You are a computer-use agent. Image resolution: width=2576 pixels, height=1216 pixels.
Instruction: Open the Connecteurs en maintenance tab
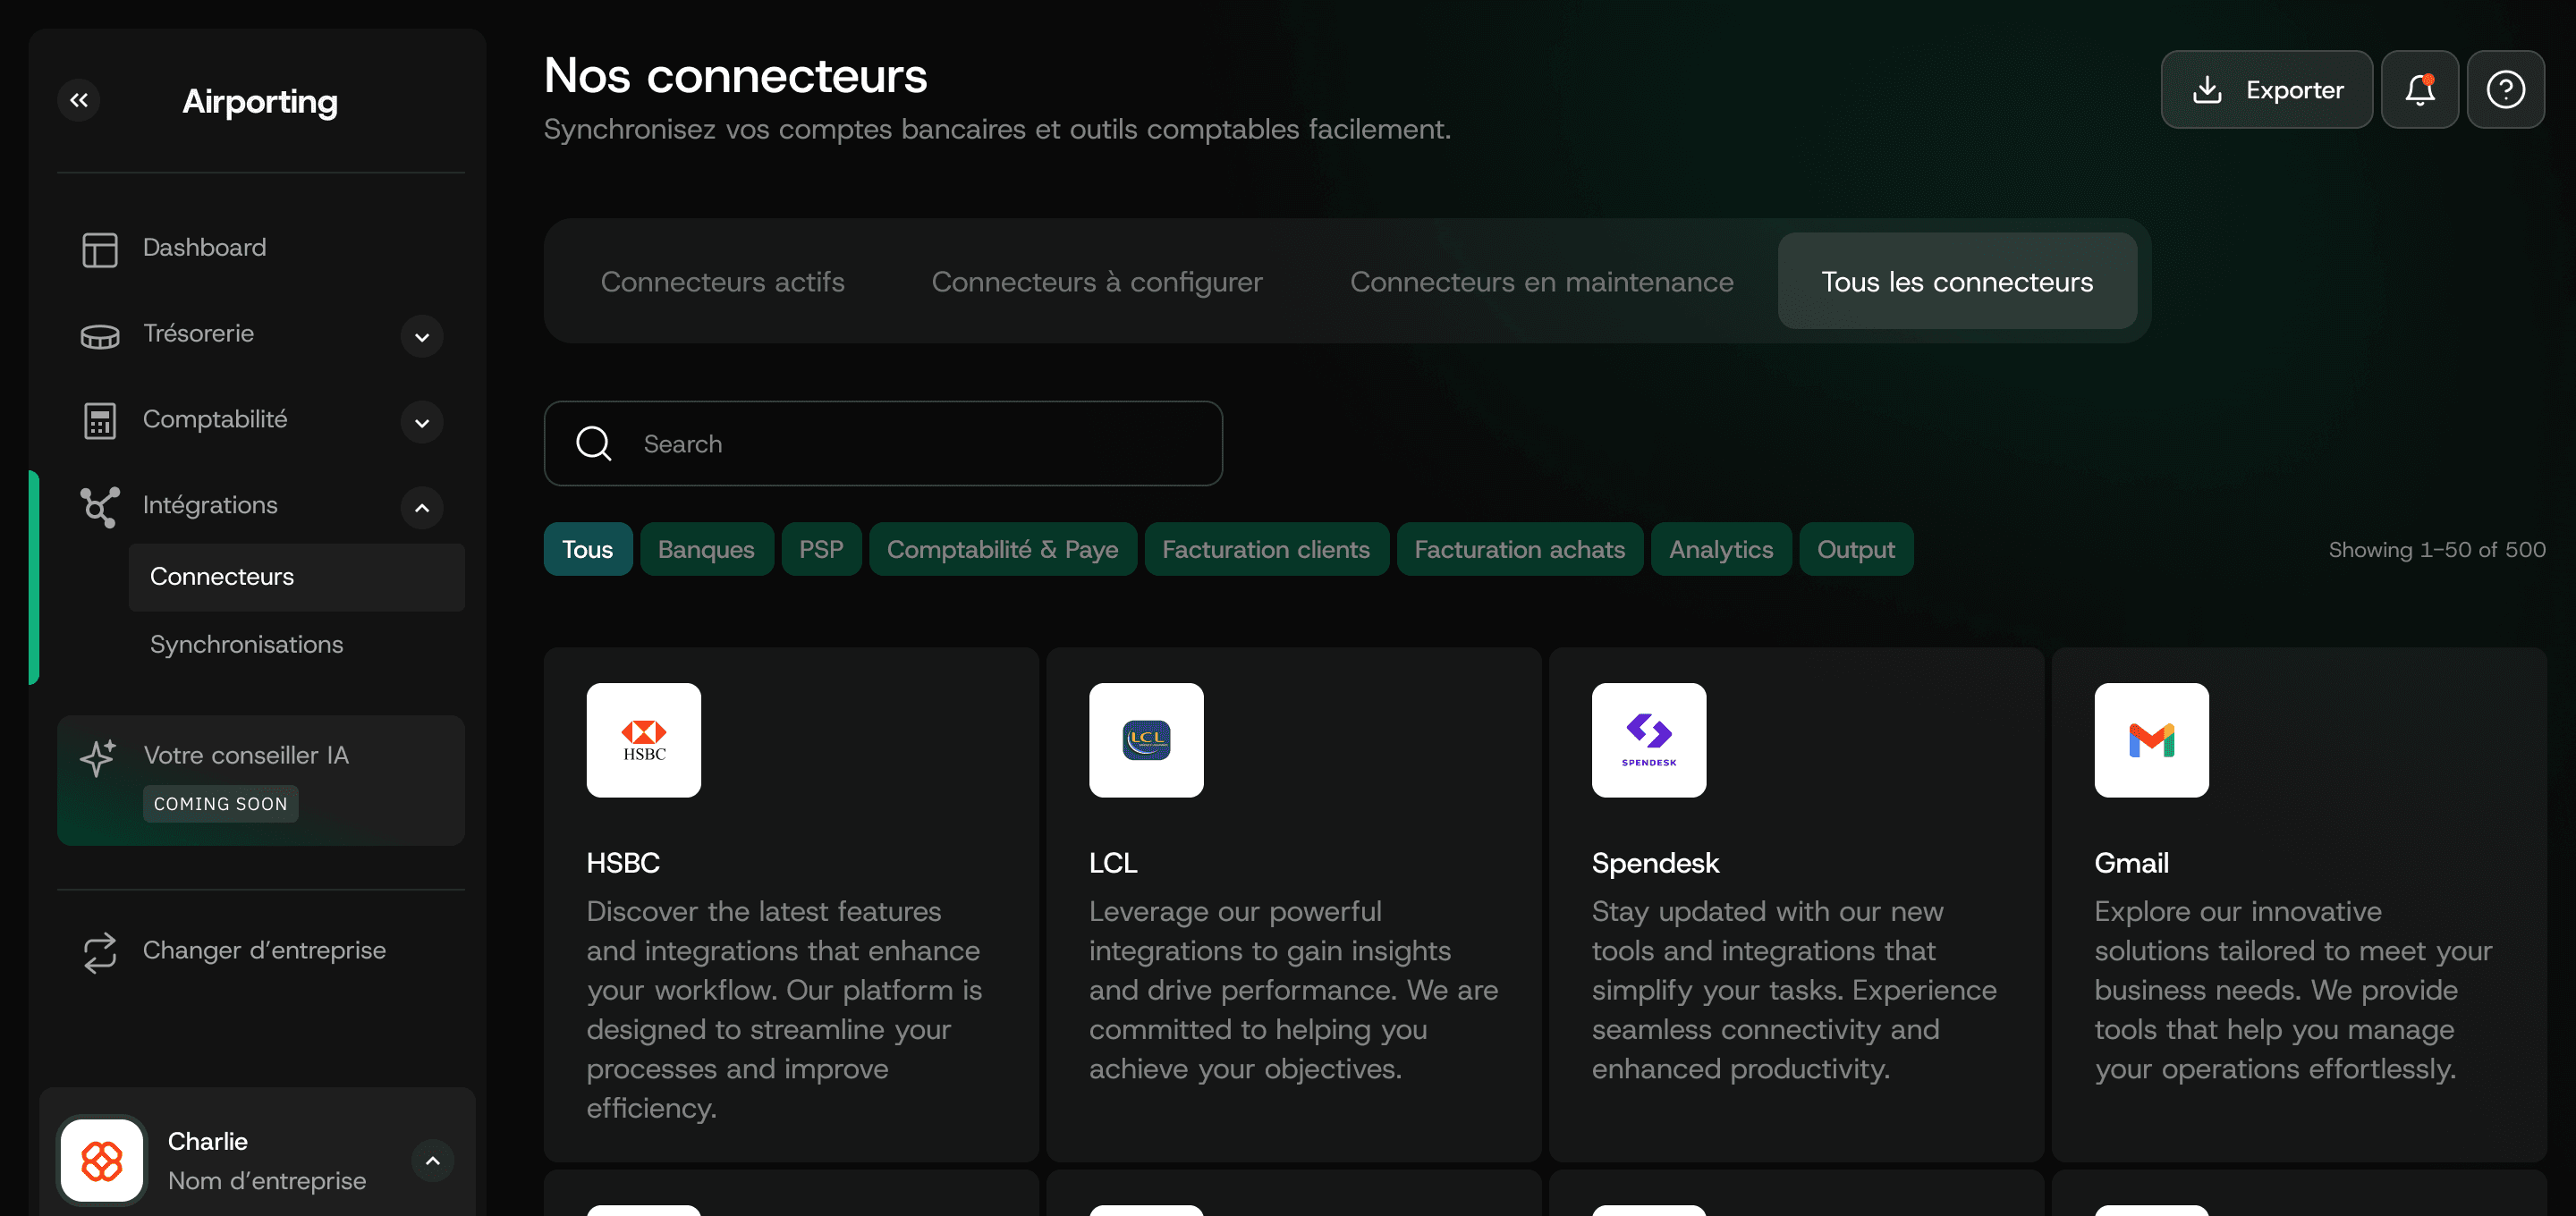[x=1541, y=282]
